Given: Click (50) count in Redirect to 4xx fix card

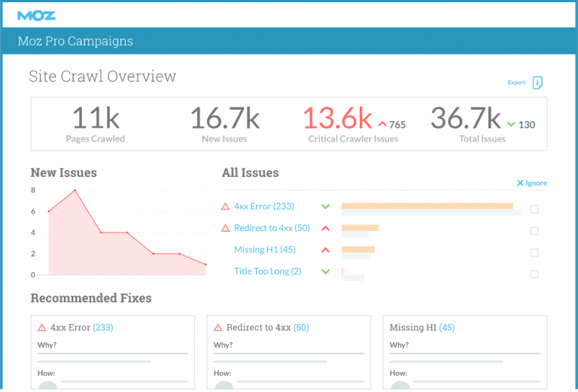Looking at the screenshot, I should point(301,327).
